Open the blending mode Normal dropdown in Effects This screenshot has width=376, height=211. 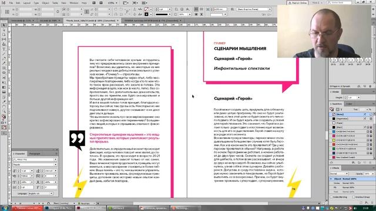point(347,173)
